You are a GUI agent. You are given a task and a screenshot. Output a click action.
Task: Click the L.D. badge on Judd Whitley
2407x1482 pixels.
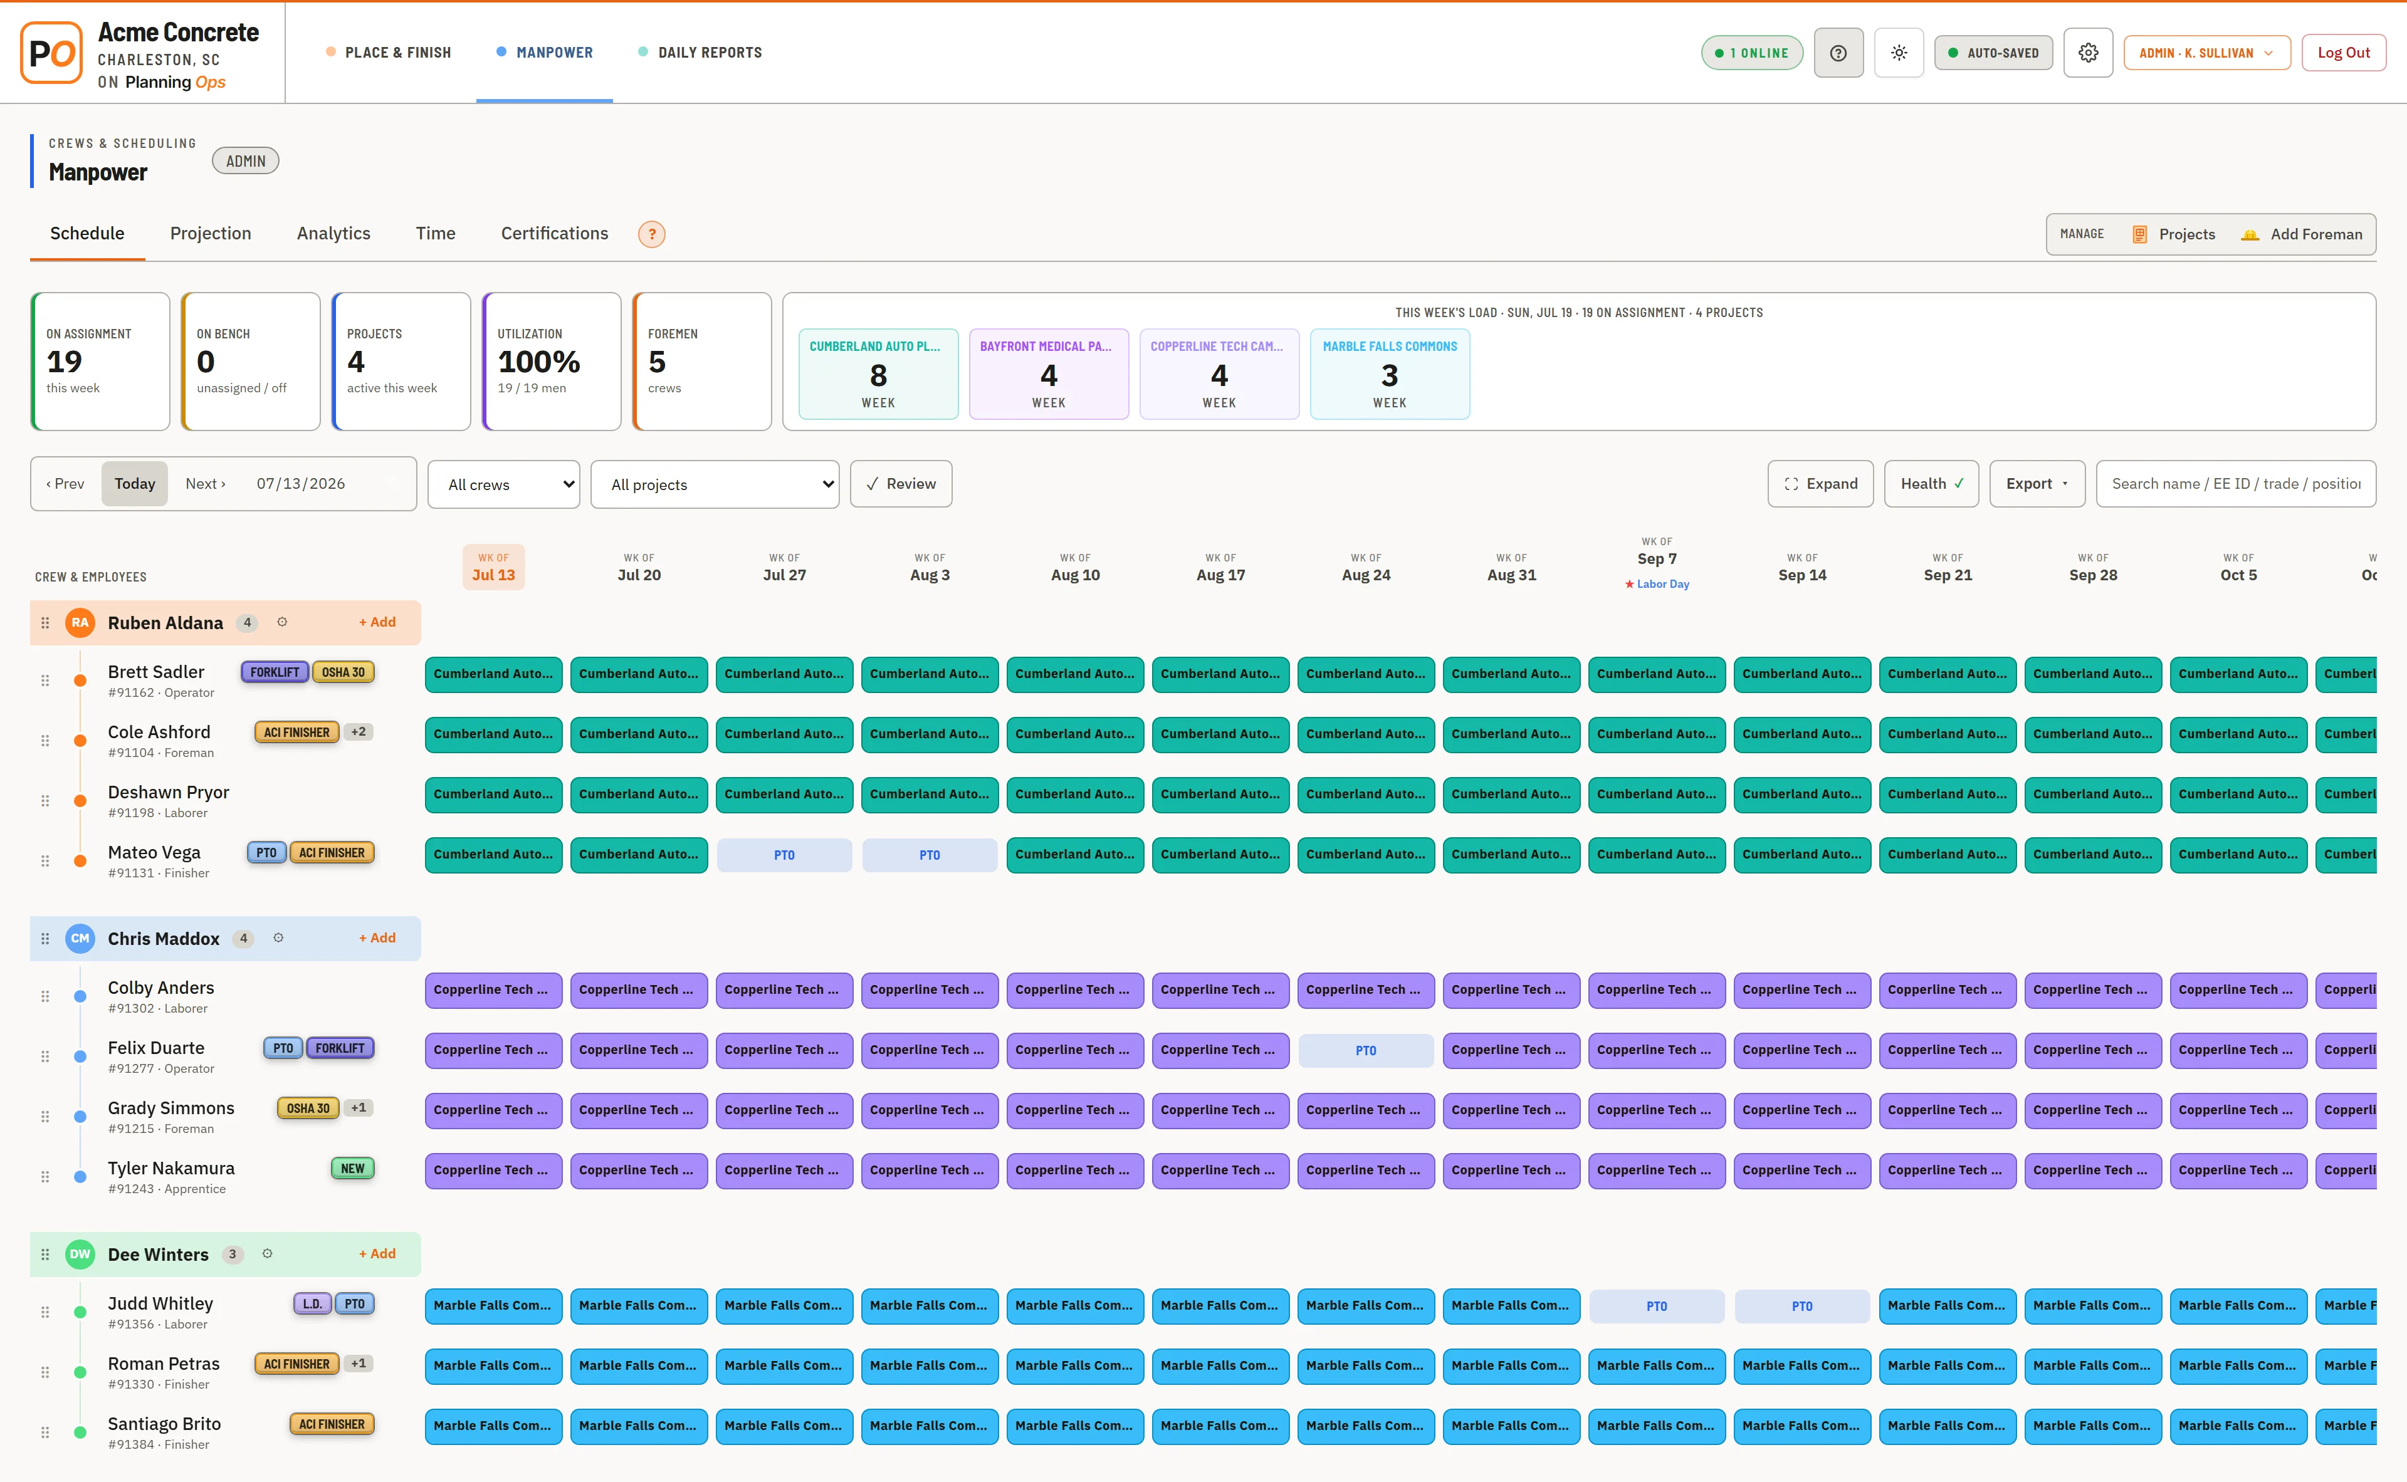pyautogui.click(x=313, y=1303)
